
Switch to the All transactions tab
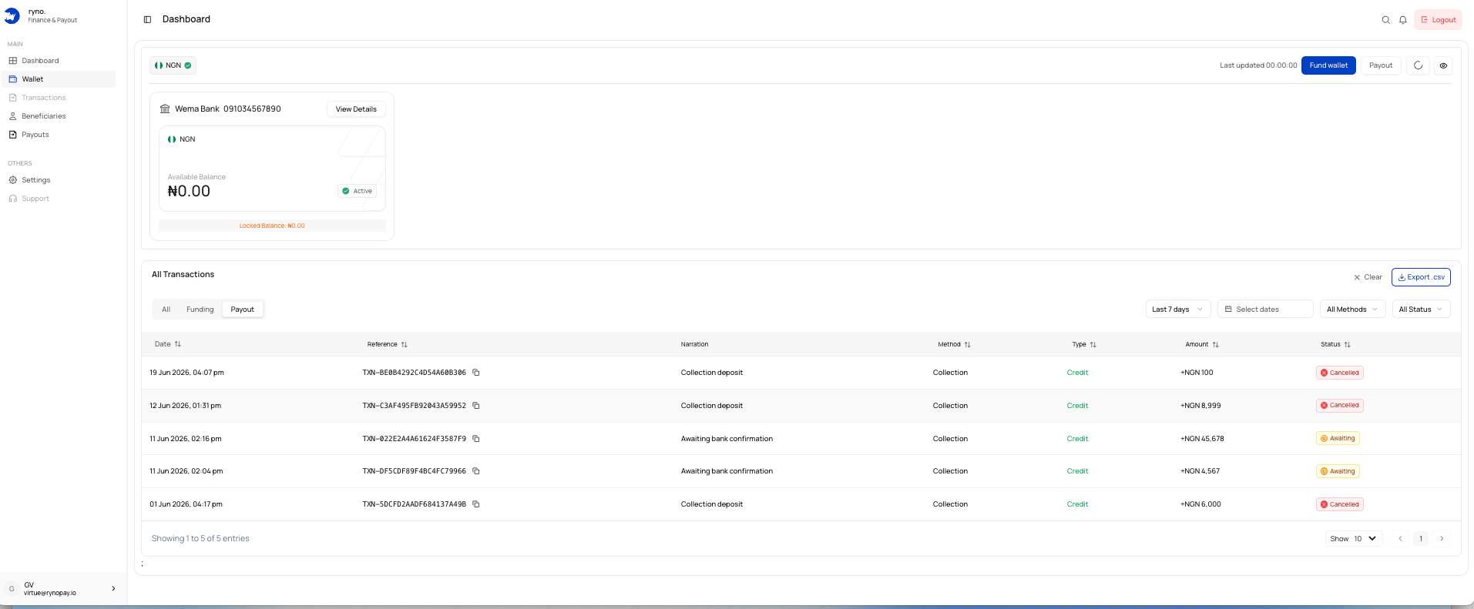coord(166,310)
